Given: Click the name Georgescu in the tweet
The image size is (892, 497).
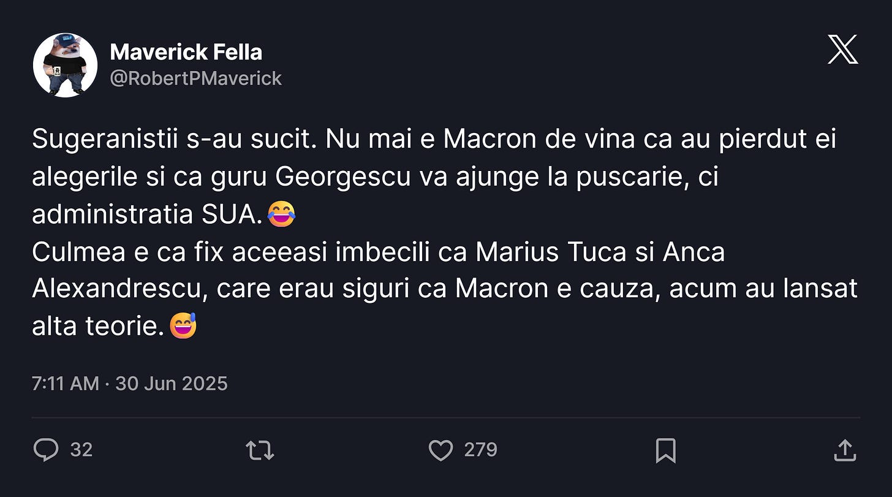Looking at the screenshot, I should point(343,178).
